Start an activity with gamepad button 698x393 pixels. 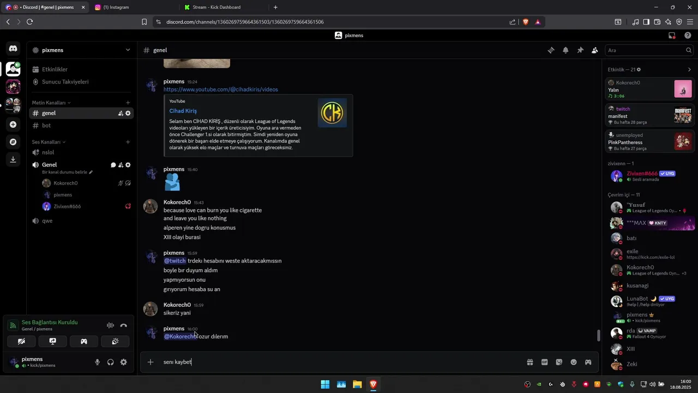84,341
